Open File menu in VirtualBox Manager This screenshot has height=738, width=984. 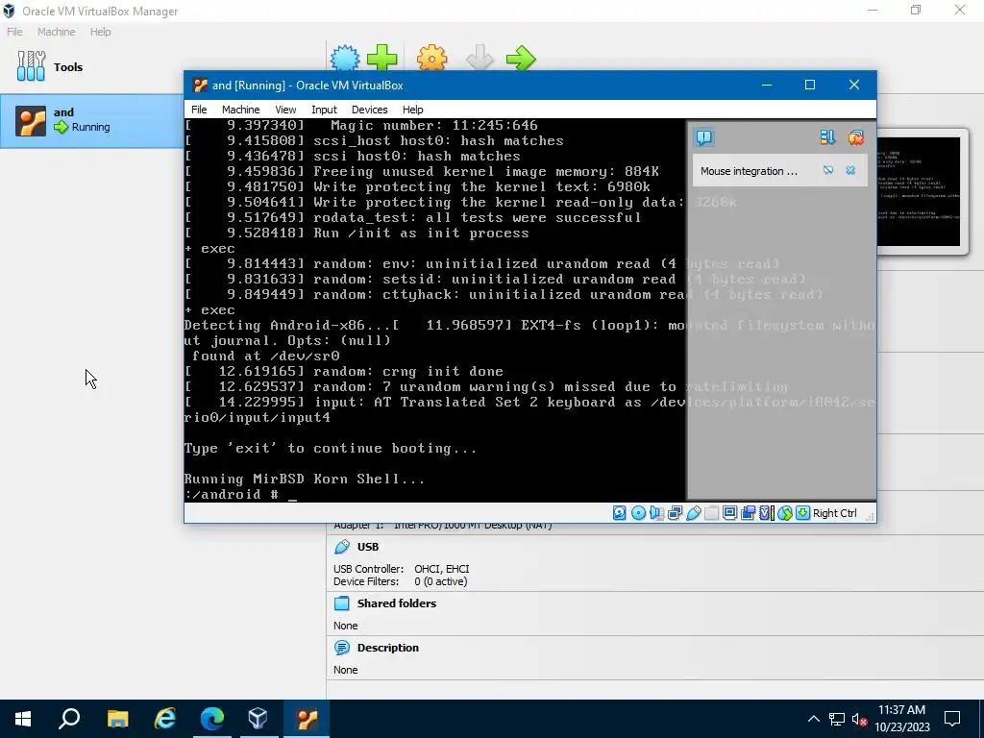pos(14,32)
